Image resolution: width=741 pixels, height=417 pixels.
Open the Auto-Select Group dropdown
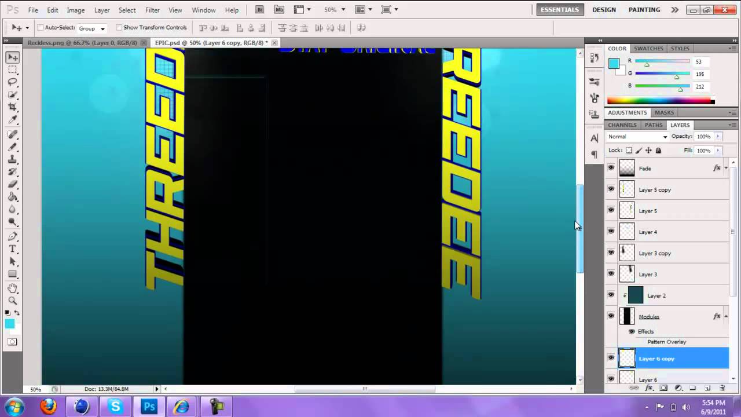click(92, 28)
